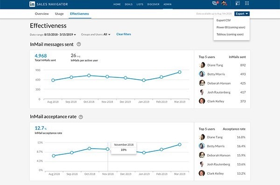Screen dimensions: 280x185
Task: Click Betty Morris's avatar in Acceptance rate list
Action: point(202,146)
